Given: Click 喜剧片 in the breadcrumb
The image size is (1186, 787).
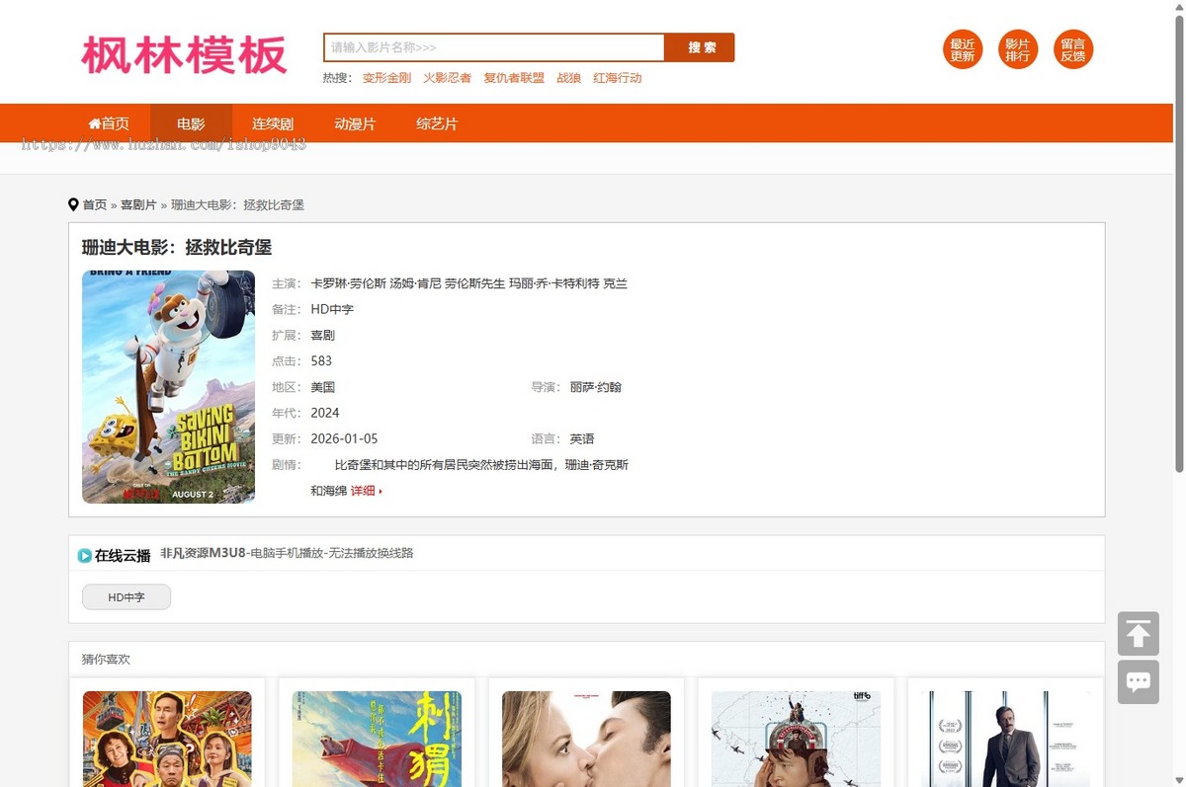Looking at the screenshot, I should tap(138, 204).
